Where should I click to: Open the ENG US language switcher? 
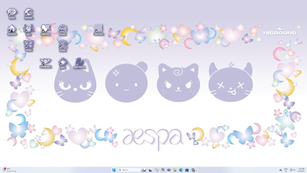tap(286, 170)
